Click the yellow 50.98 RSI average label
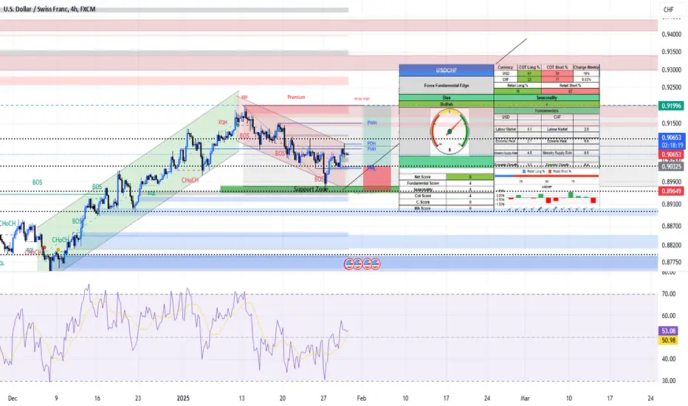Screen dimensions: 688x406 coord(668,340)
